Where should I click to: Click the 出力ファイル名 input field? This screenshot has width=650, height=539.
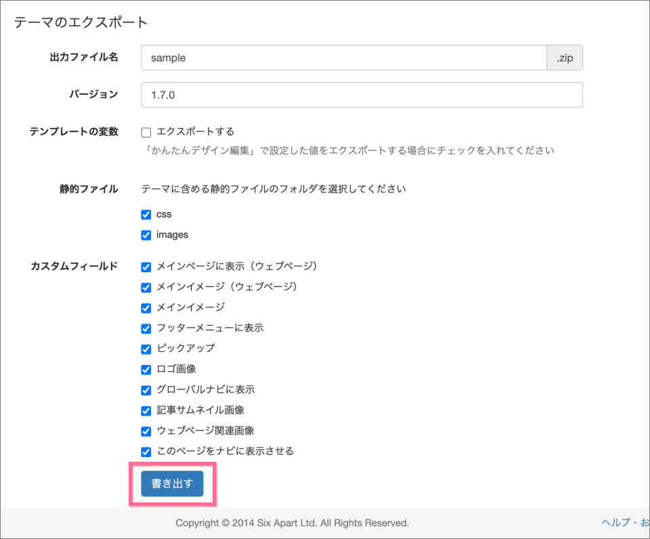(344, 58)
